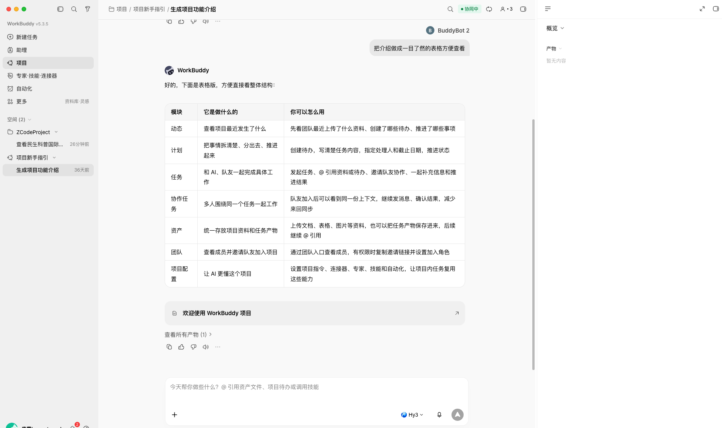Screen dimensions: 722x428
Task: Select 新建任务 in the sidebar
Action: (48, 37)
